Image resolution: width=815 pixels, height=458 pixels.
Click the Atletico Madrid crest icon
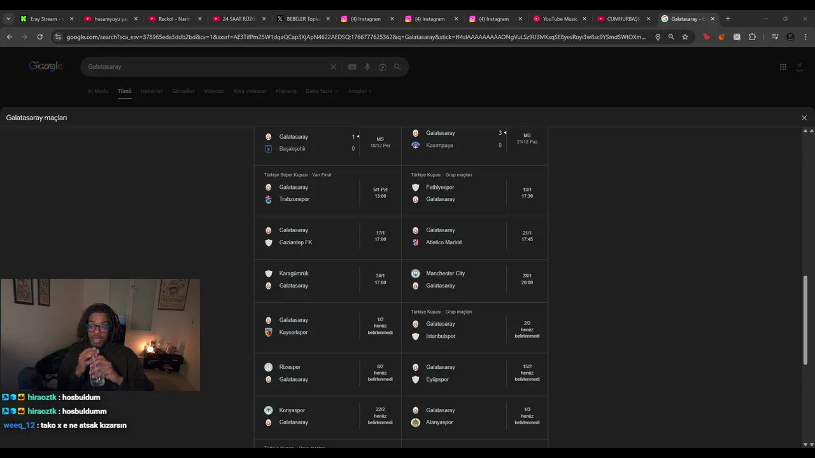[415, 242]
